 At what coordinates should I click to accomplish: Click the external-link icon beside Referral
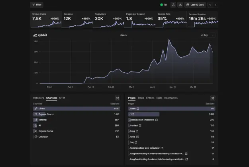pos(36,120)
